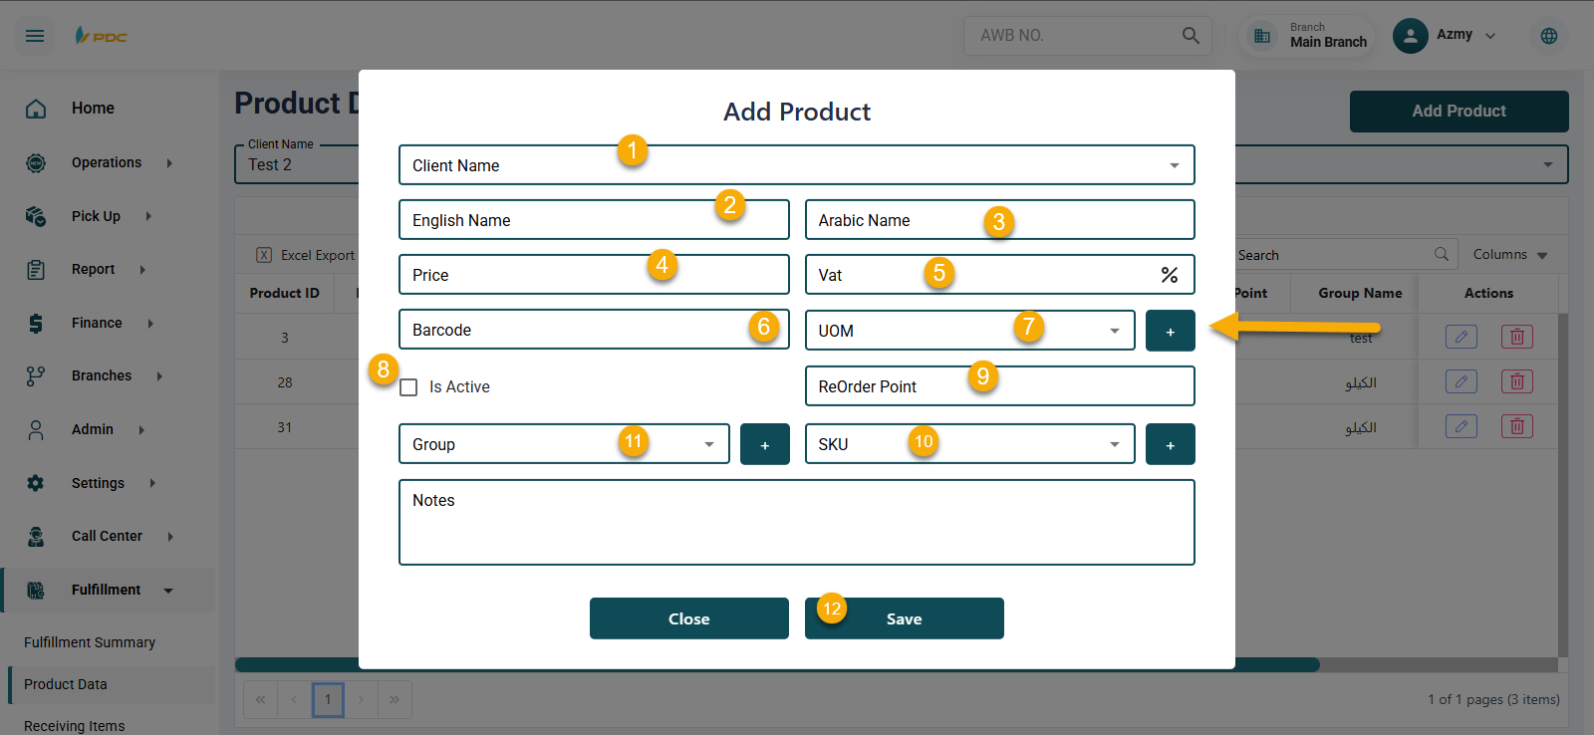Click into the Notes text area

pyautogui.click(x=797, y=528)
